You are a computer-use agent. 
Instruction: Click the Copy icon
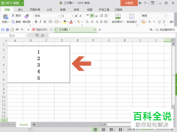[x=13, y=22]
